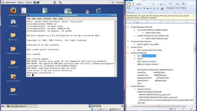Image resolution: width=197 pixels, height=111 pixels.
Task: Open the terminal Tabs menu
Action: 55,18
